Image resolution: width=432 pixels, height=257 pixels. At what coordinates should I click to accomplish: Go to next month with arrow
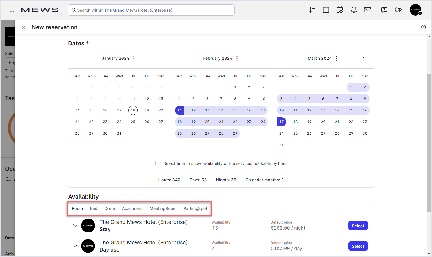[x=364, y=58]
